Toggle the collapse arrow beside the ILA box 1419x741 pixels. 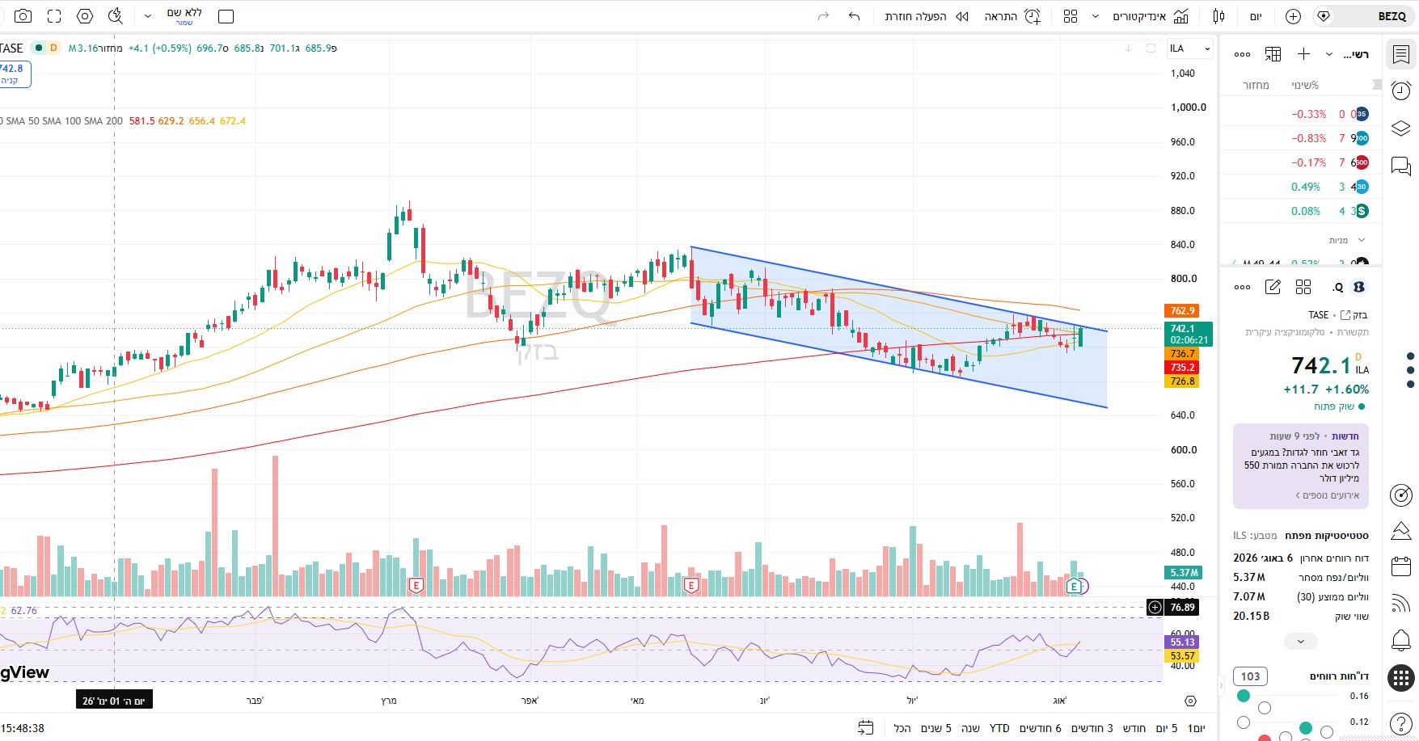coord(1128,48)
